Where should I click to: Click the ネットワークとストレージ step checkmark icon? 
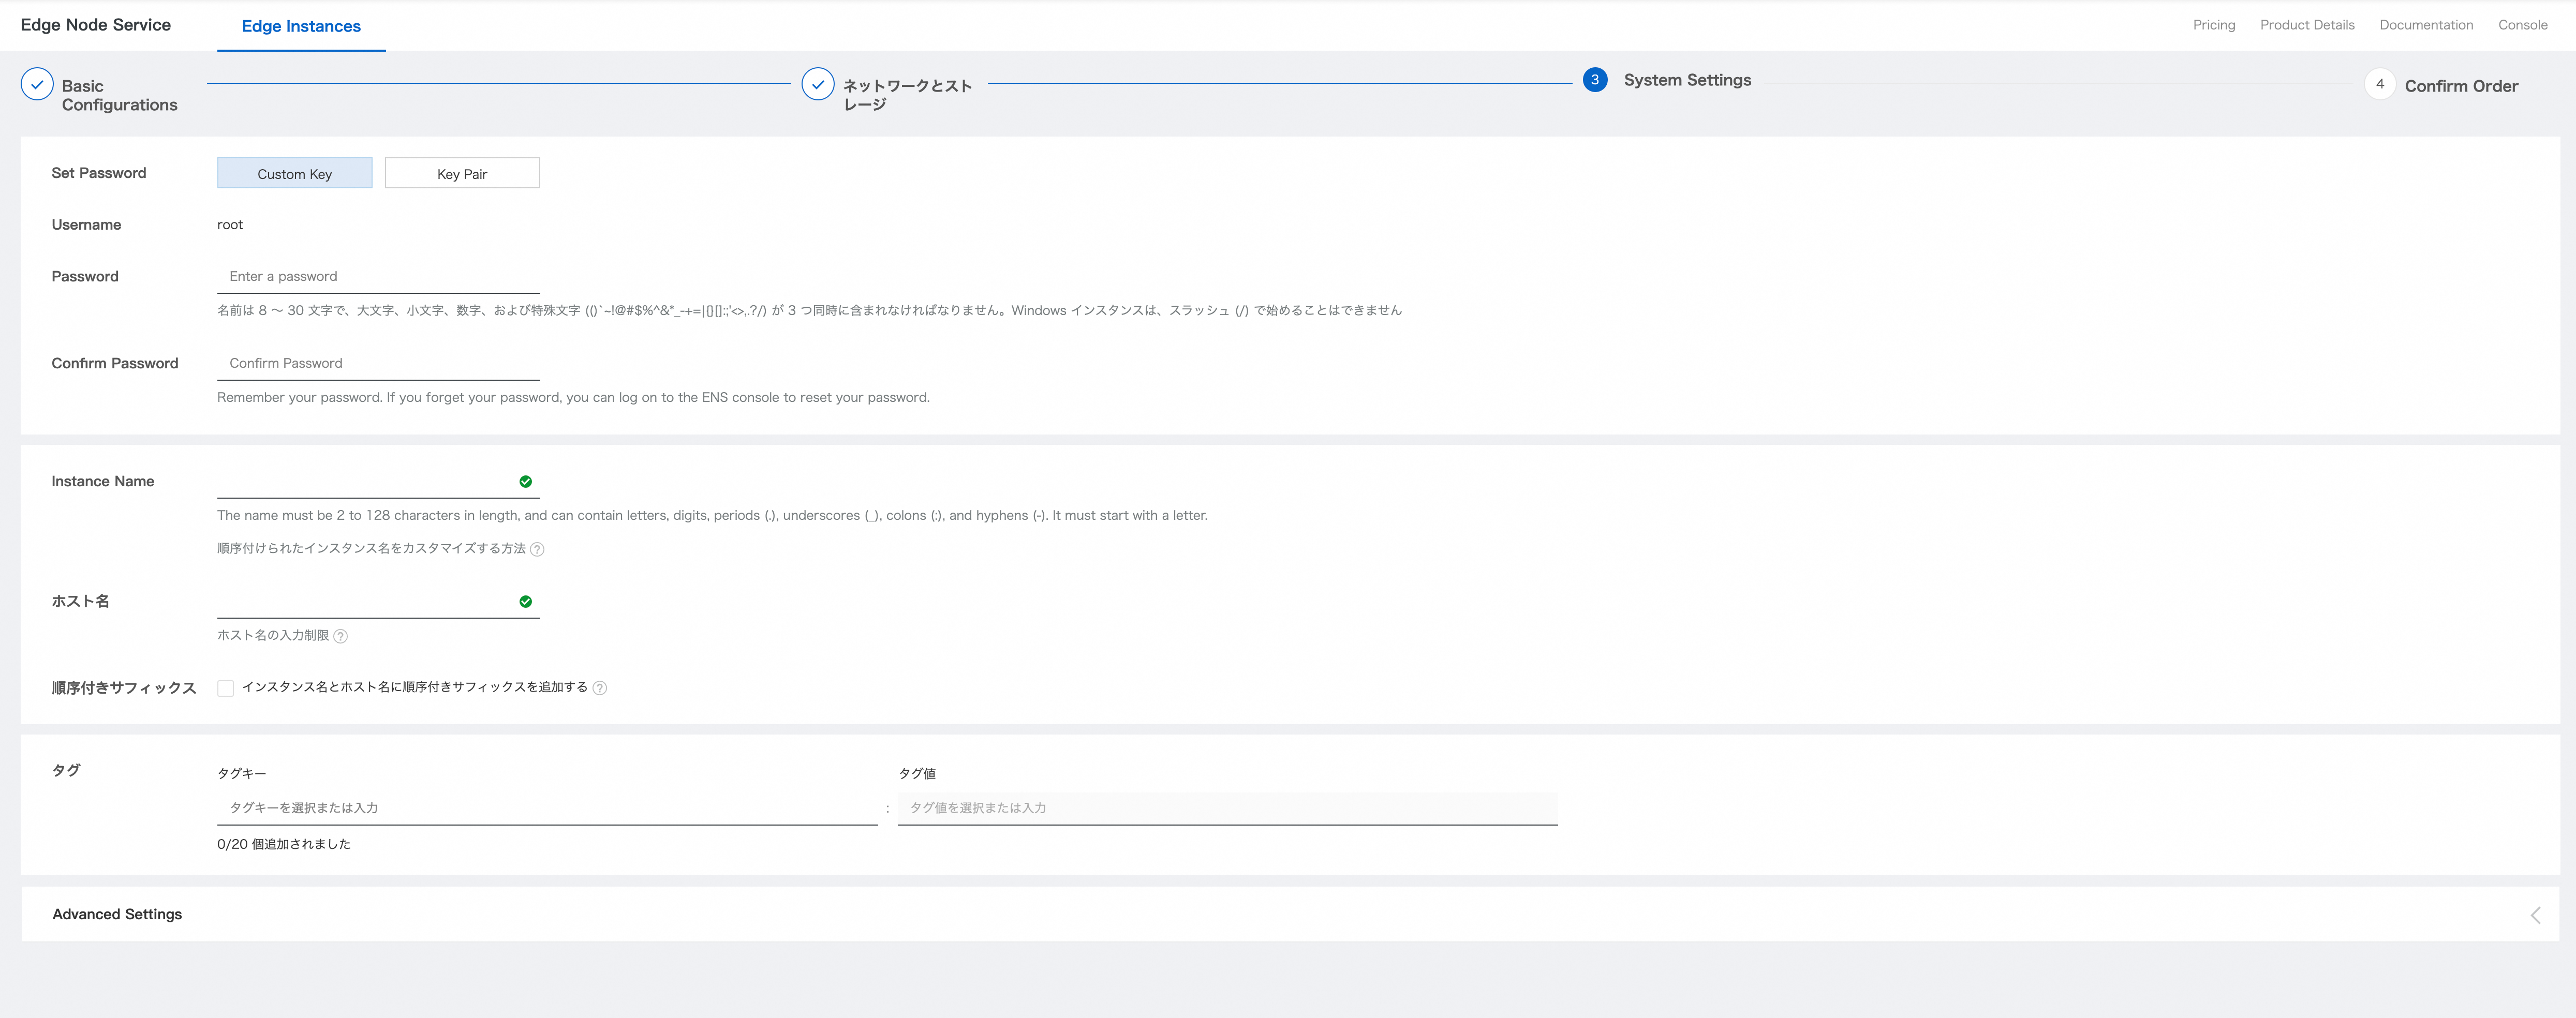click(817, 85)
